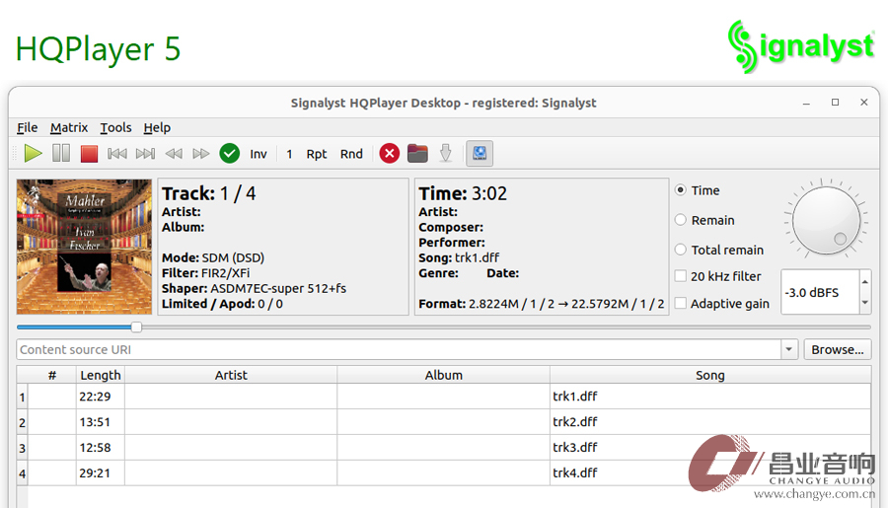Image resolution: width=888 pixels, height=508 pixels.
Task: Expand the Content source URI dropdown
Action: [789, 349]
